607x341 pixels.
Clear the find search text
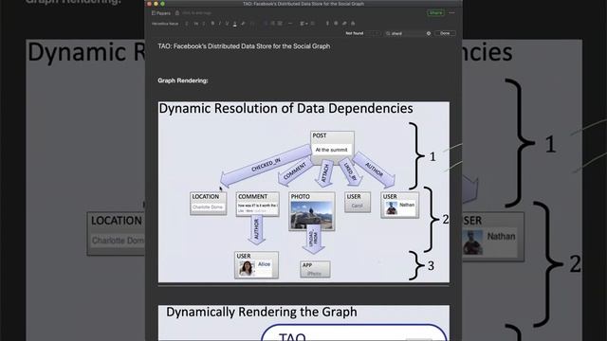click(429, 34)
